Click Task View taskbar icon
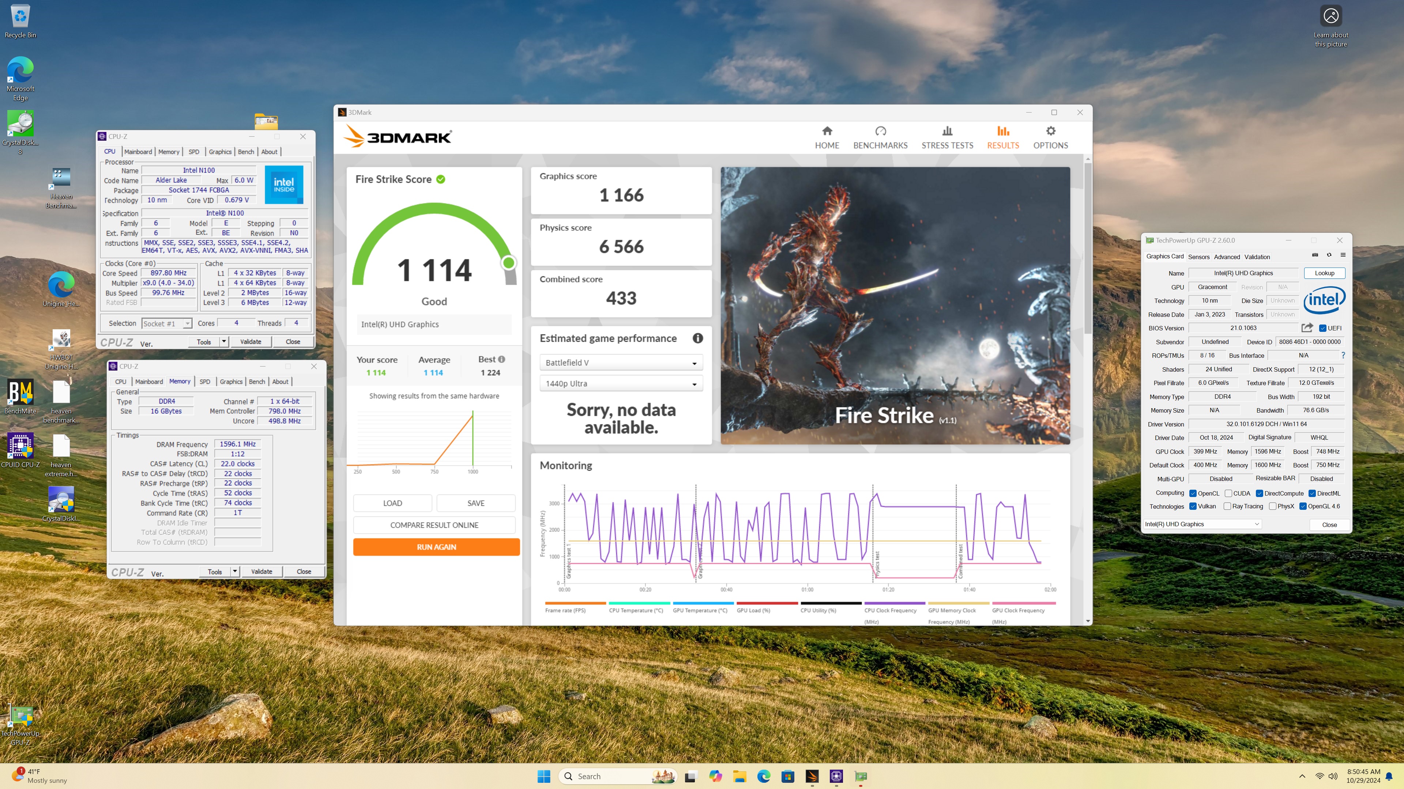Viewport: 1404px width, 789px height. (x=690, y=777)
